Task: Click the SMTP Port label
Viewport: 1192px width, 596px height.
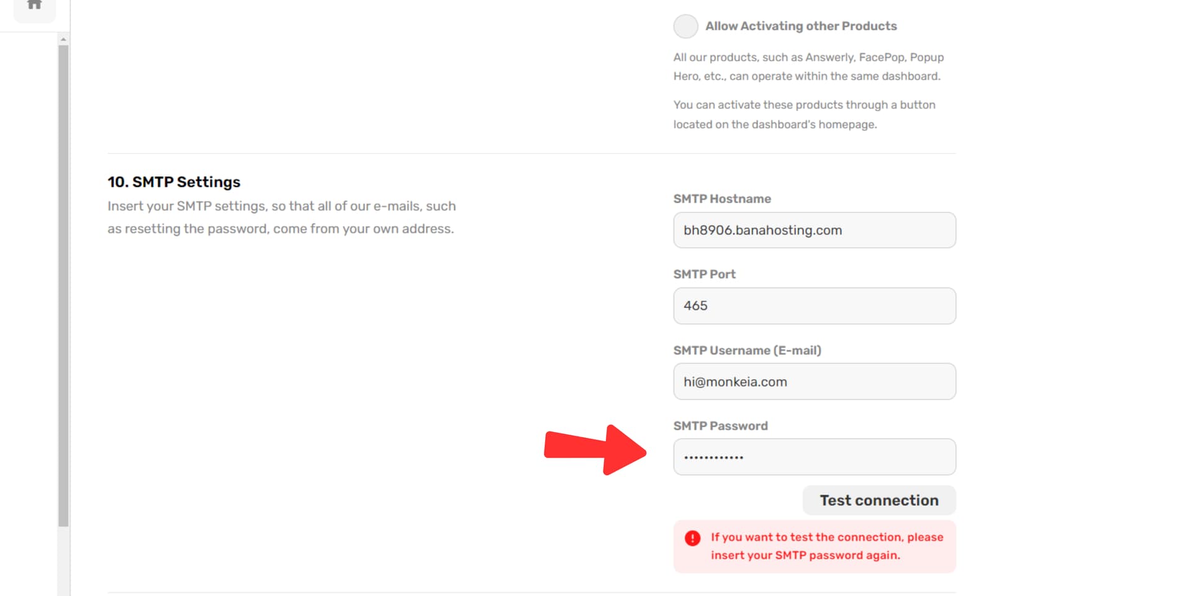Action: pos(705,274)
